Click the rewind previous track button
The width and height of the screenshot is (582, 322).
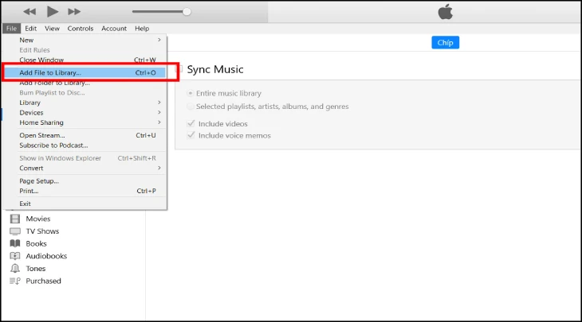[29, 12]
